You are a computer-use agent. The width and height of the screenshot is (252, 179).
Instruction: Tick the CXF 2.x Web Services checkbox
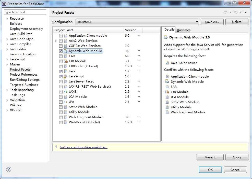tap(61, 46)
